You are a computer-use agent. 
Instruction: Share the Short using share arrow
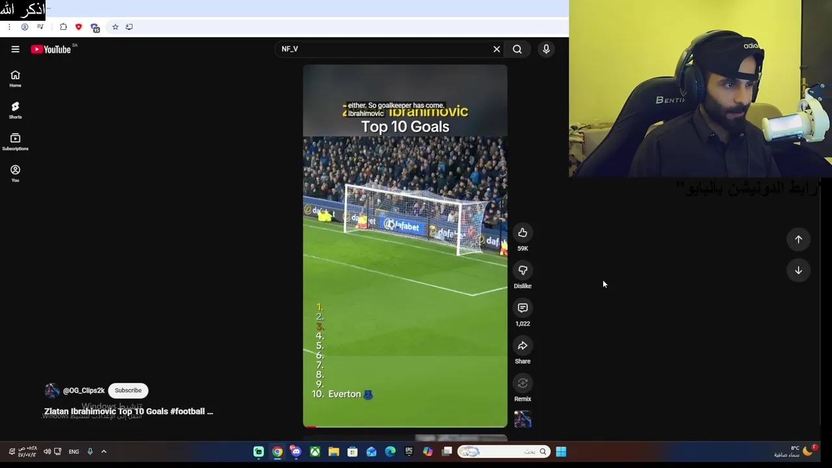(523, 346)
